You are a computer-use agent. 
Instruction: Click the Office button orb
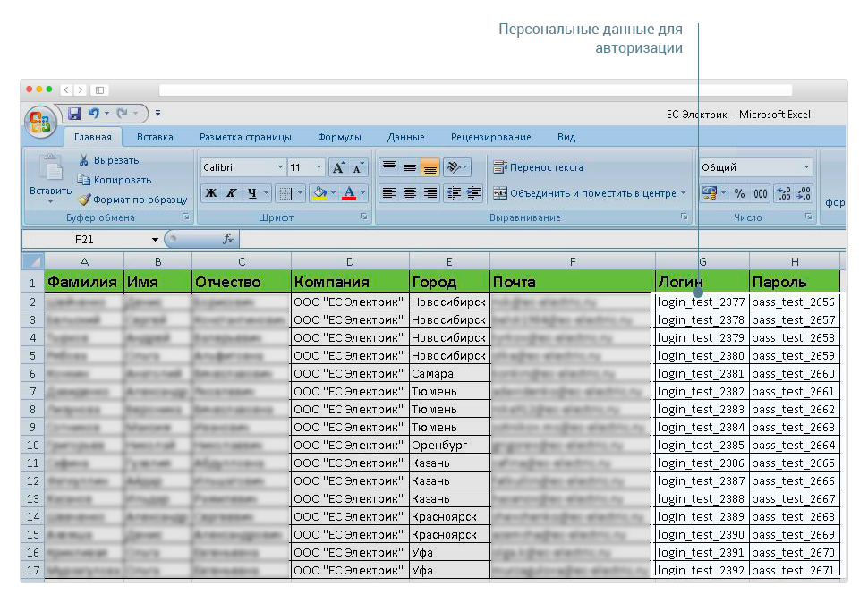(x=40, y=121)
